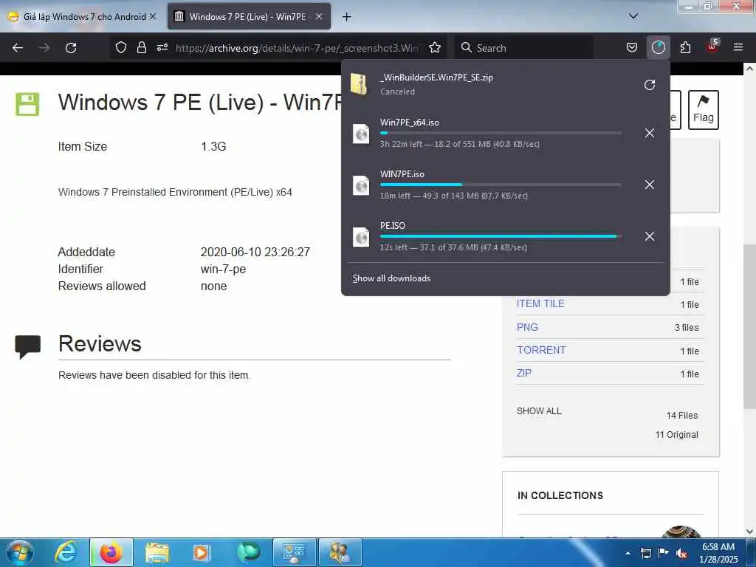Click the PE.ISO disc file icon
Screen dimensions: 756x567
click(x=360, y=237)
